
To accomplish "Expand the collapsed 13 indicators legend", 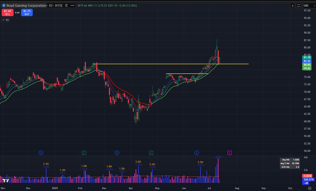I will (x=5, y=20).
